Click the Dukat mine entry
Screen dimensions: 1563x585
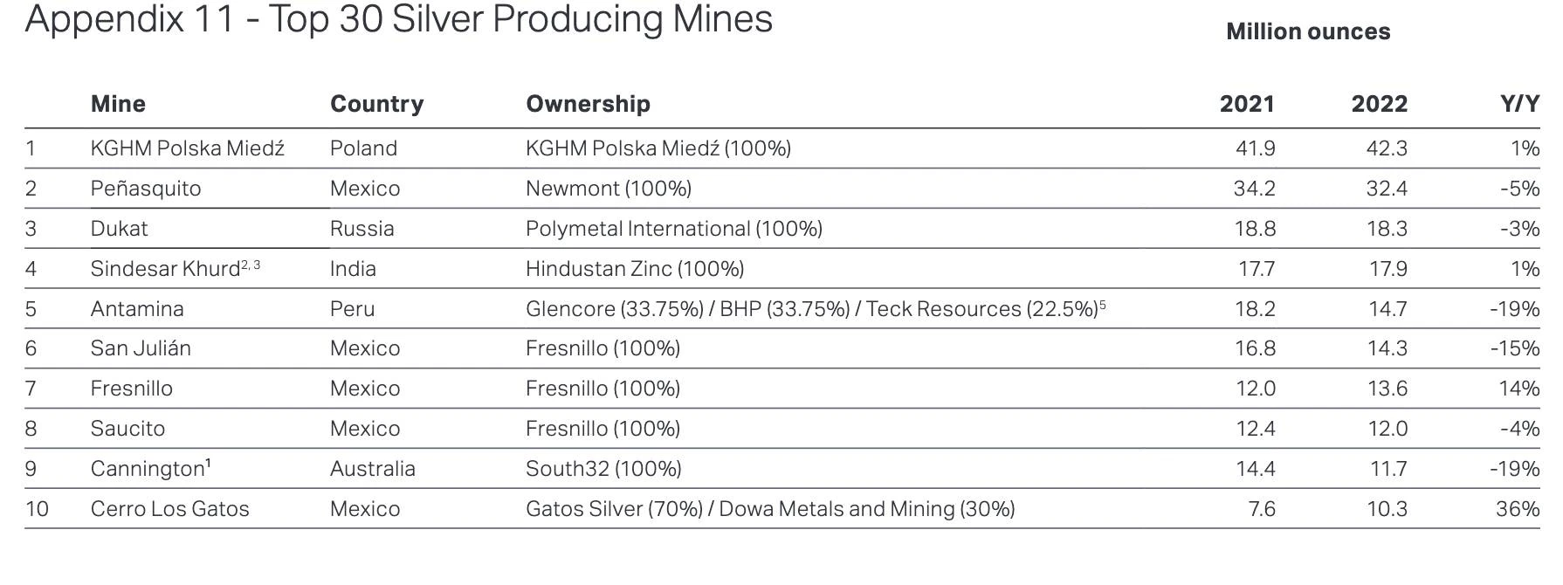(x=119, y=229)
